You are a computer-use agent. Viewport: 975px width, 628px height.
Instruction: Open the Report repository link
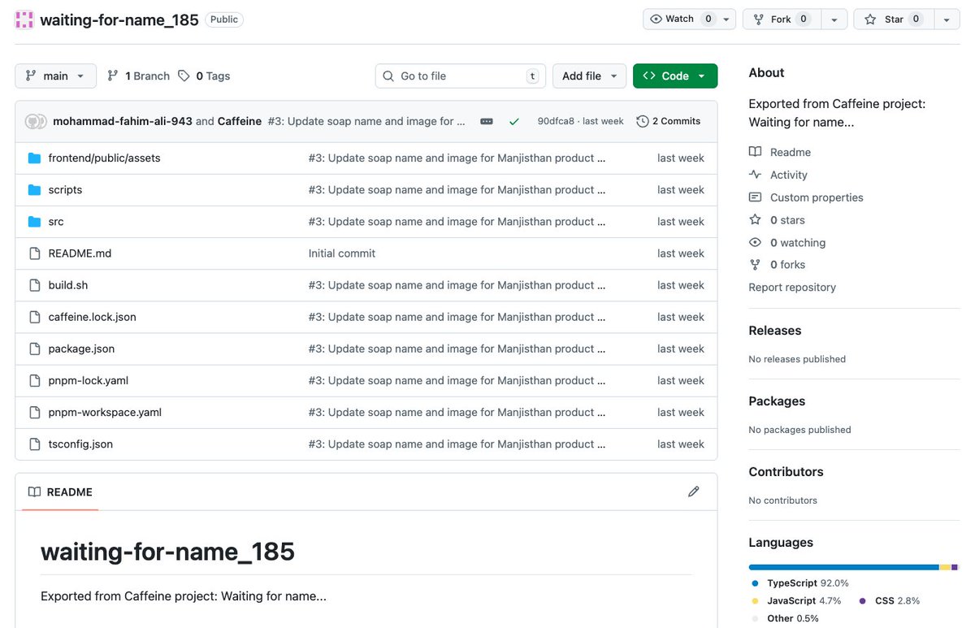[x=792, y=287]
